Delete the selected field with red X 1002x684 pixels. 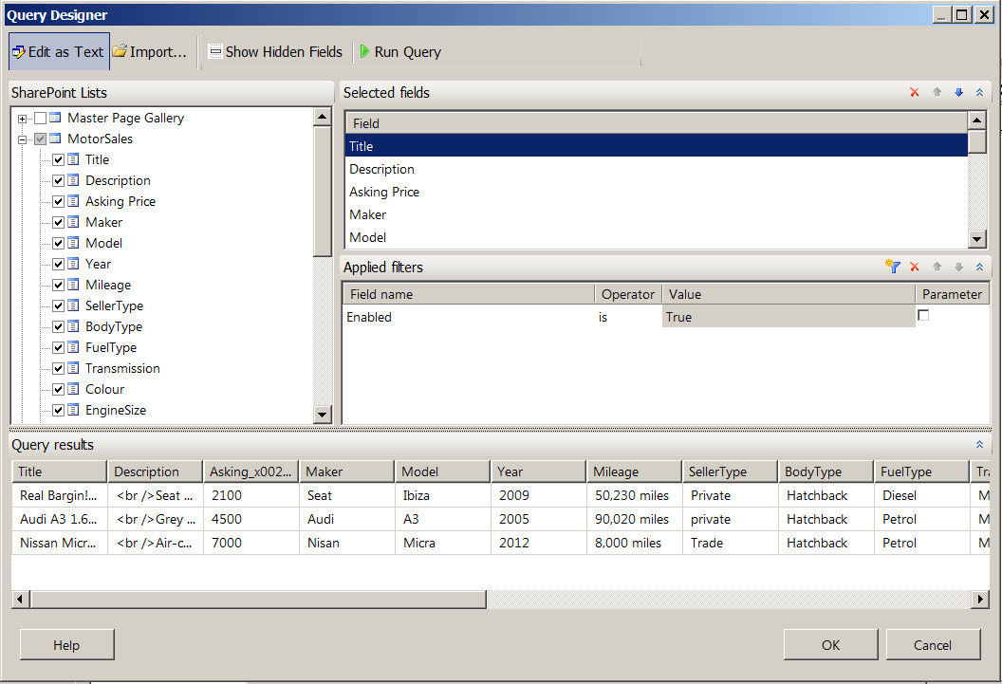tap(915, 93)
